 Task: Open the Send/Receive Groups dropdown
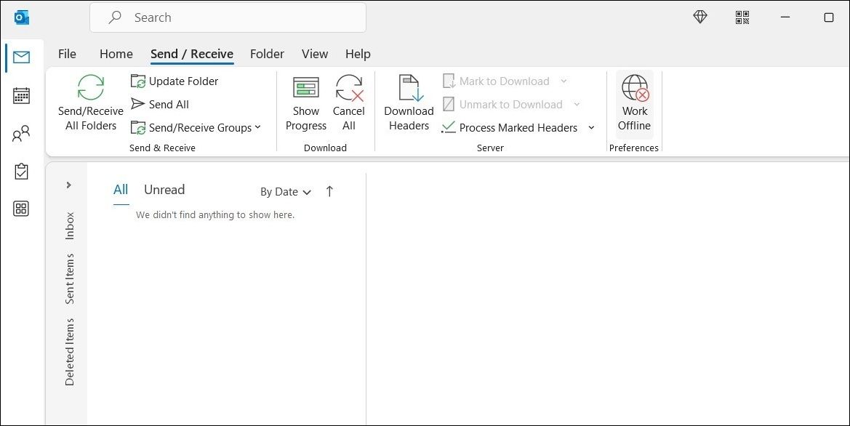(198, 127)
